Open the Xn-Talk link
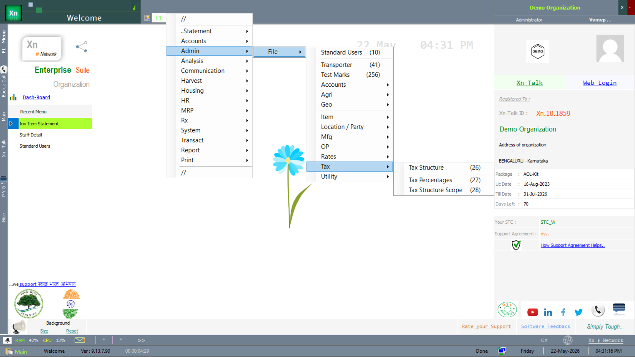This screenshot has width=635, height=357. pos(529,83)
